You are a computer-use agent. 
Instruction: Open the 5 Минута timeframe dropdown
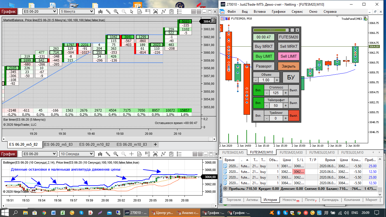click(77, 12)
